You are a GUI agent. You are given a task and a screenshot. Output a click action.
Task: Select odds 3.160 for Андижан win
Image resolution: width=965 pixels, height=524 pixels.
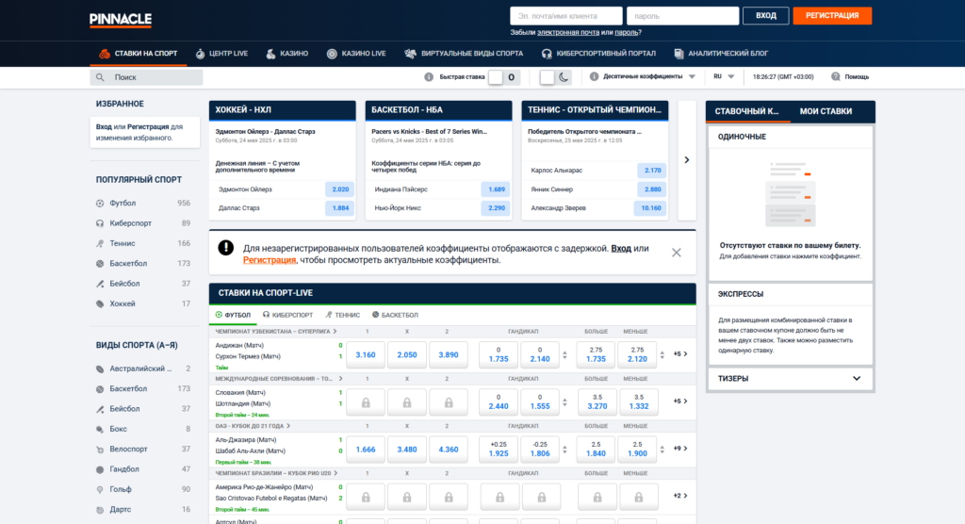pyautogui.click(x=366, y=355)
